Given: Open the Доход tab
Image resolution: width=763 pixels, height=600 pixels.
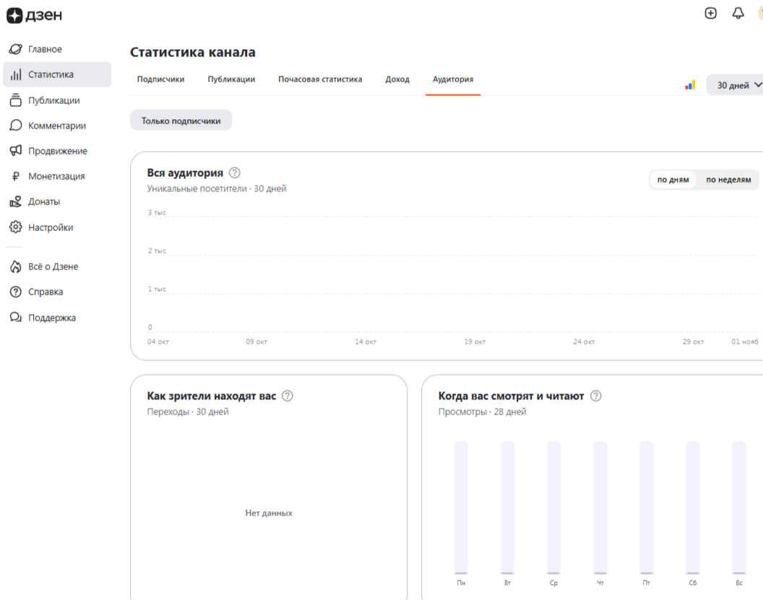Looking at the screenshot, I should pos(397,79).
